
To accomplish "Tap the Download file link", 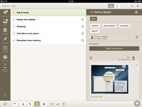I will [96, 97].
